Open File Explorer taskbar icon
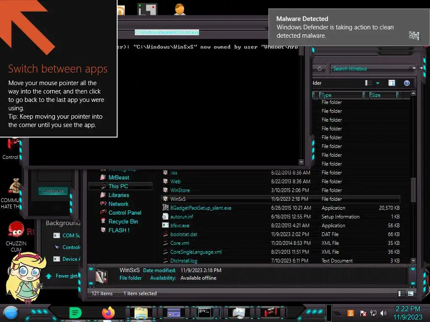Screen dimensions: 430x322 pyautogui.click(x=141, y=313)
